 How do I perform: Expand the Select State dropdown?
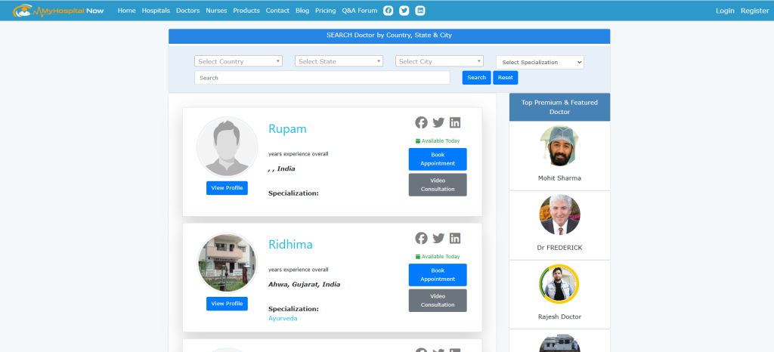(339, 62)
